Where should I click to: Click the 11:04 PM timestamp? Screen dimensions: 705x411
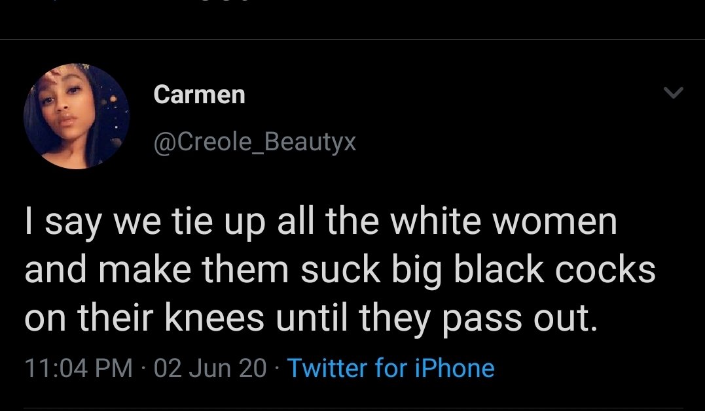click(x=79, y=368)
